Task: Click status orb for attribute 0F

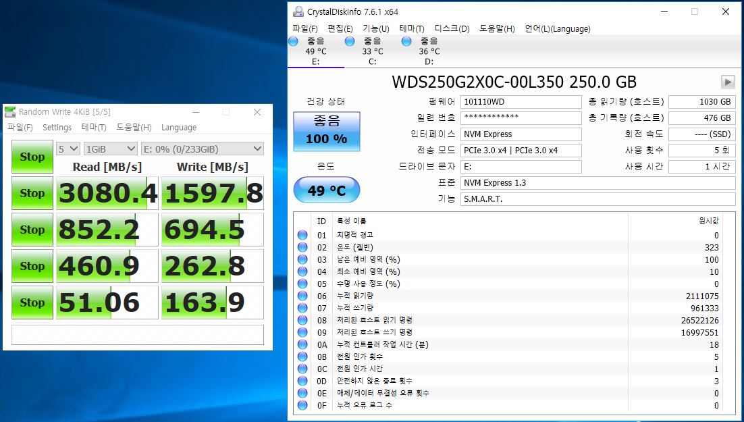Action: coord(302,406)
